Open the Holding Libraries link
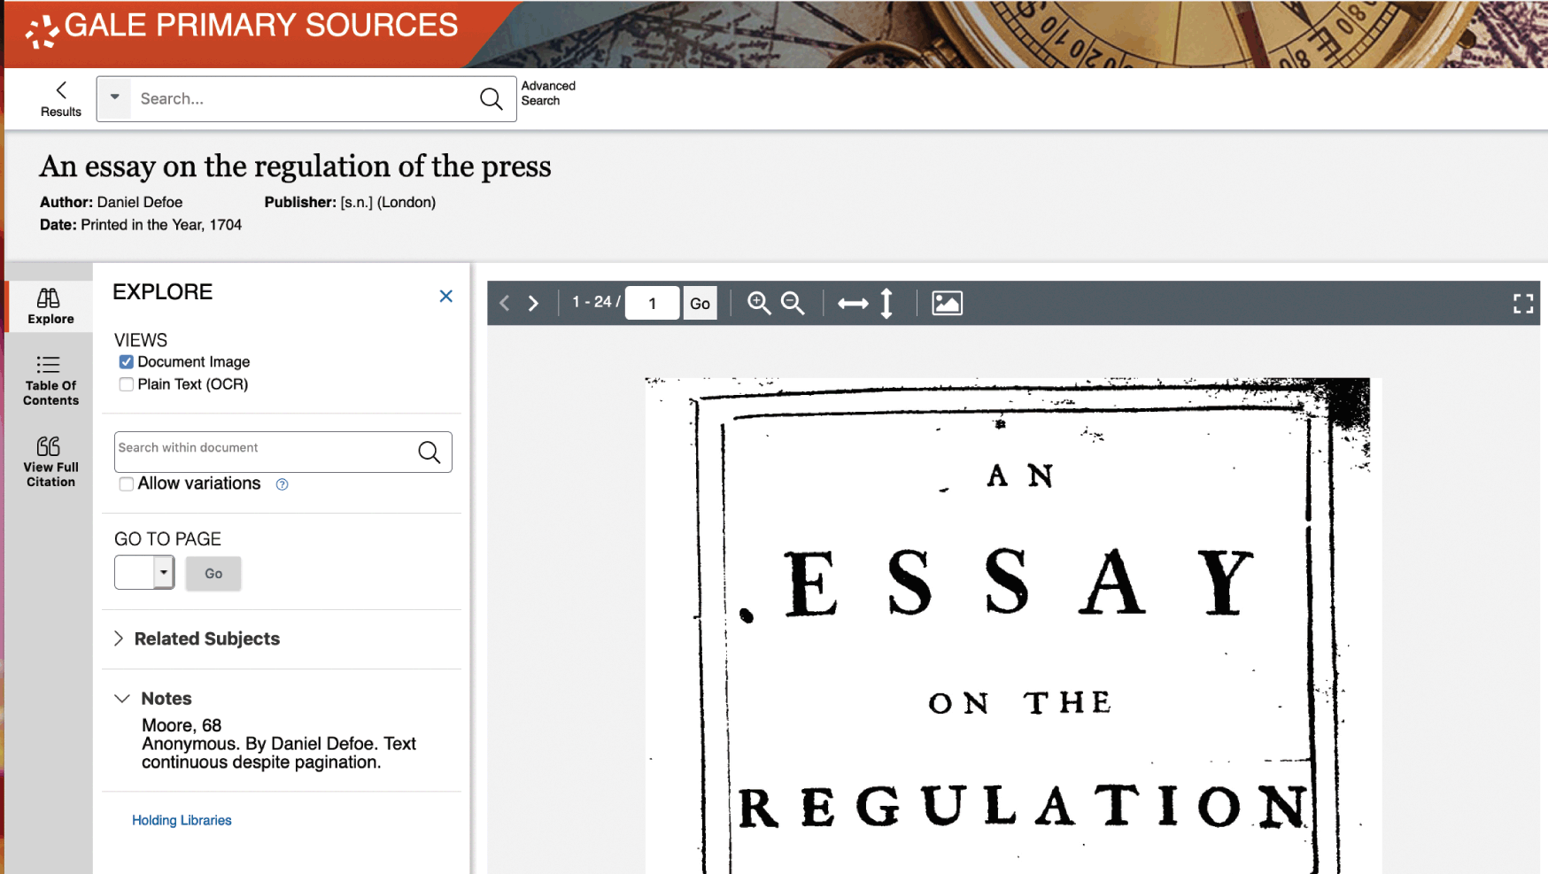 pos(182,820)
